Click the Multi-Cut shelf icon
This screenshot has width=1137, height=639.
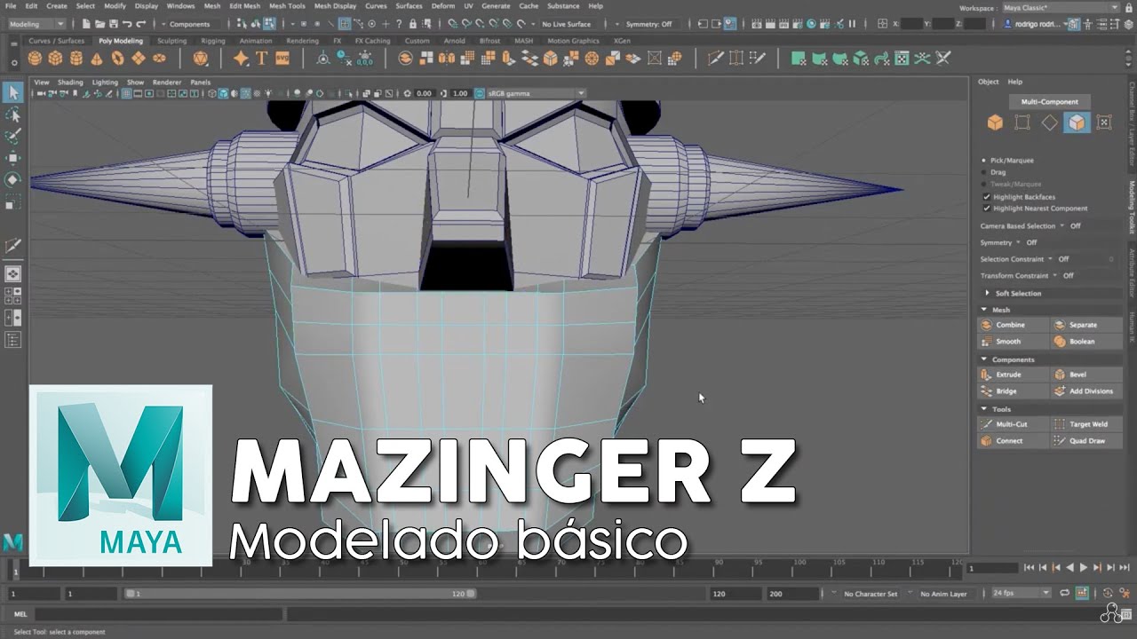click(x=715, y=59)
